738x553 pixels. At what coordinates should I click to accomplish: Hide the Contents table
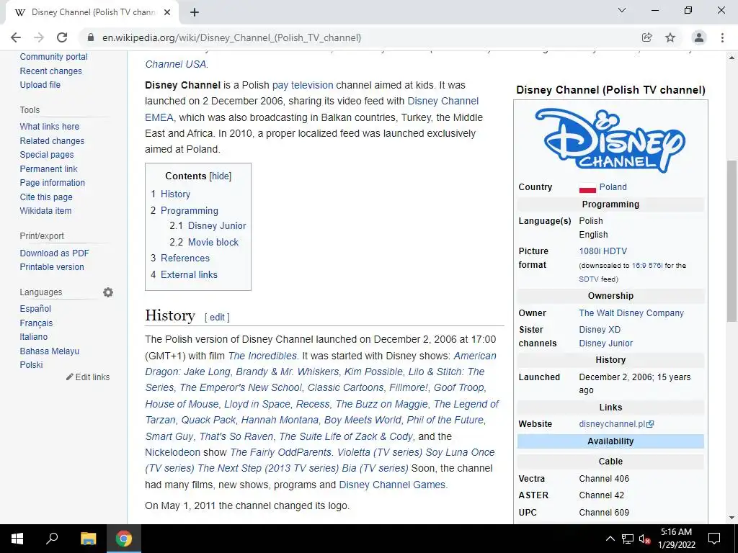(x=221, y=176)
